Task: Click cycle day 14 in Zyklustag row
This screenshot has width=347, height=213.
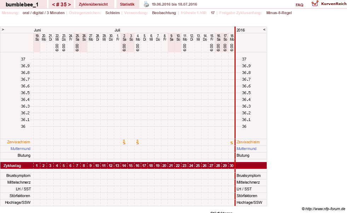Action: click(124, 165)
